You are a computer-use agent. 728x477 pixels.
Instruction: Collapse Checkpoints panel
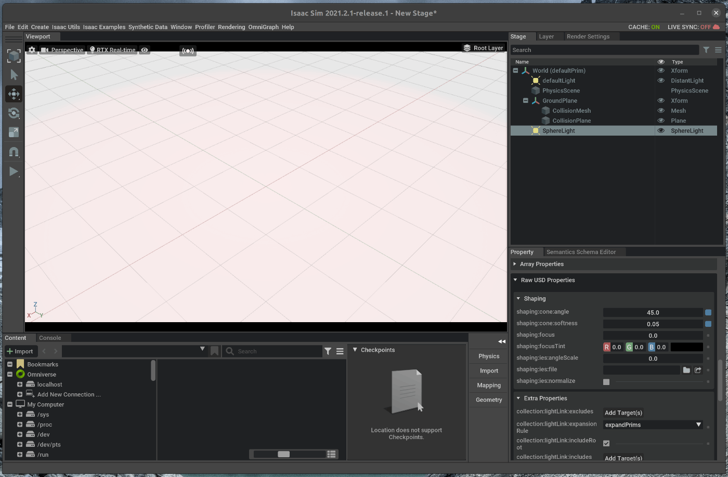tap(355, 350)
